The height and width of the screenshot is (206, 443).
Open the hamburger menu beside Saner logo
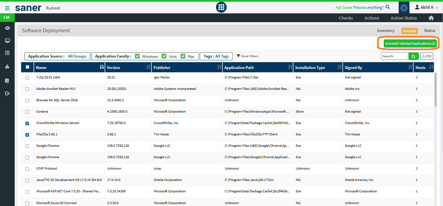coord(7,8)
